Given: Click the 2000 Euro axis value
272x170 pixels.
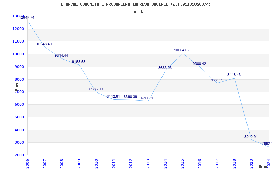Looking at the screenshot, I should tap(19, 155).
